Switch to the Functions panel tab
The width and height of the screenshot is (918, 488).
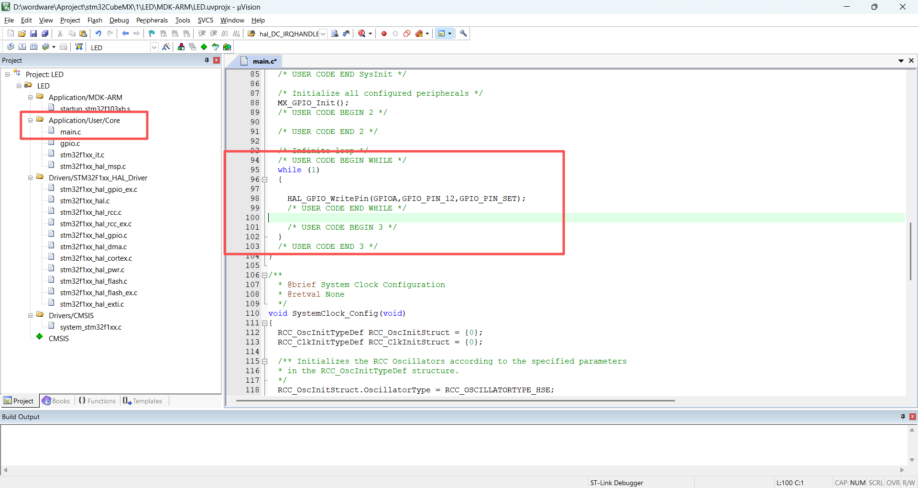click(97, 401)
